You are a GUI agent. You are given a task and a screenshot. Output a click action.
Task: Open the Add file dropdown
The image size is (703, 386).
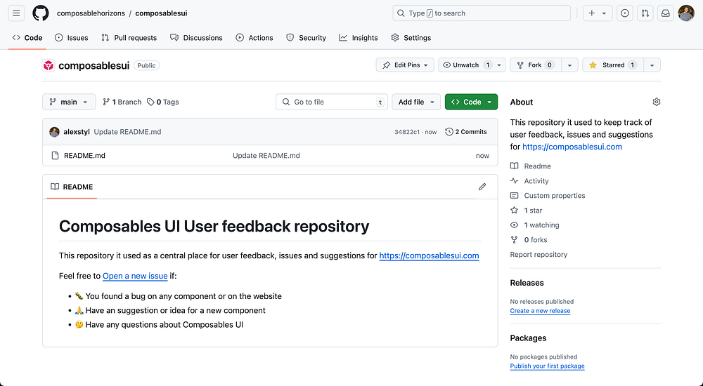[416, 102]
